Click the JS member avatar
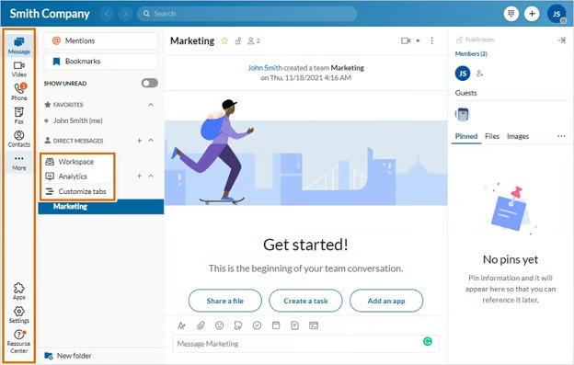The width and height of the screenshot is (574, 365). click(463, 74)
